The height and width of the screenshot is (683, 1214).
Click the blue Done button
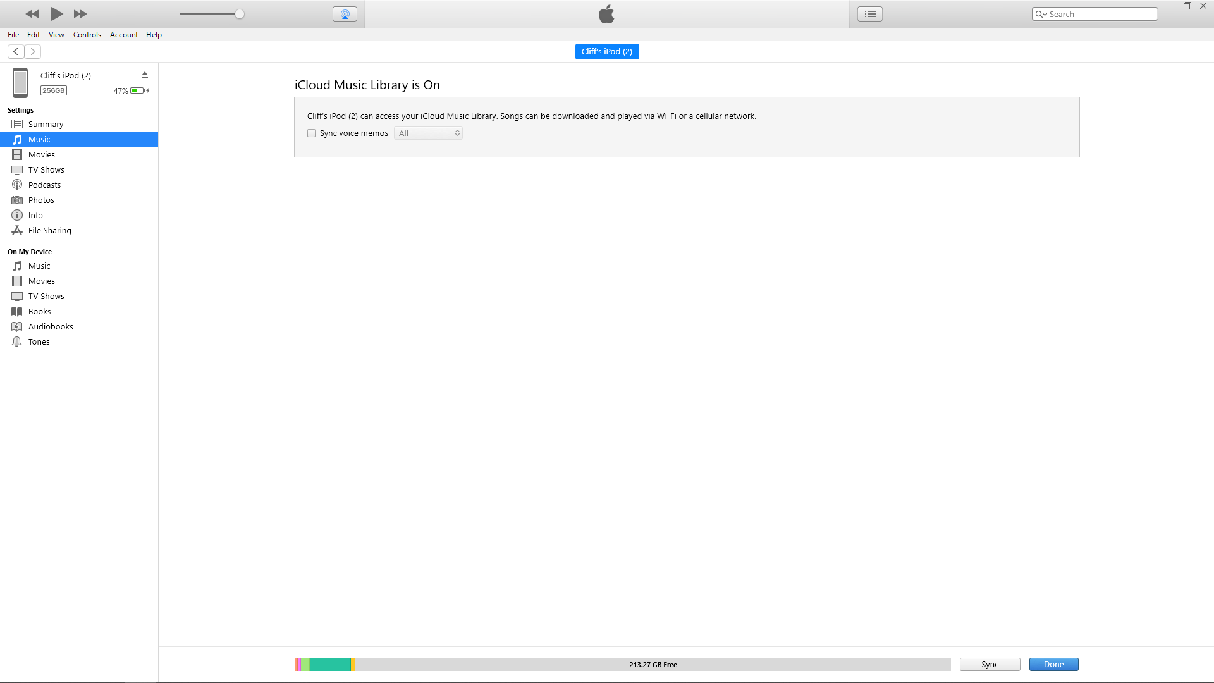tap(1053, 664)
